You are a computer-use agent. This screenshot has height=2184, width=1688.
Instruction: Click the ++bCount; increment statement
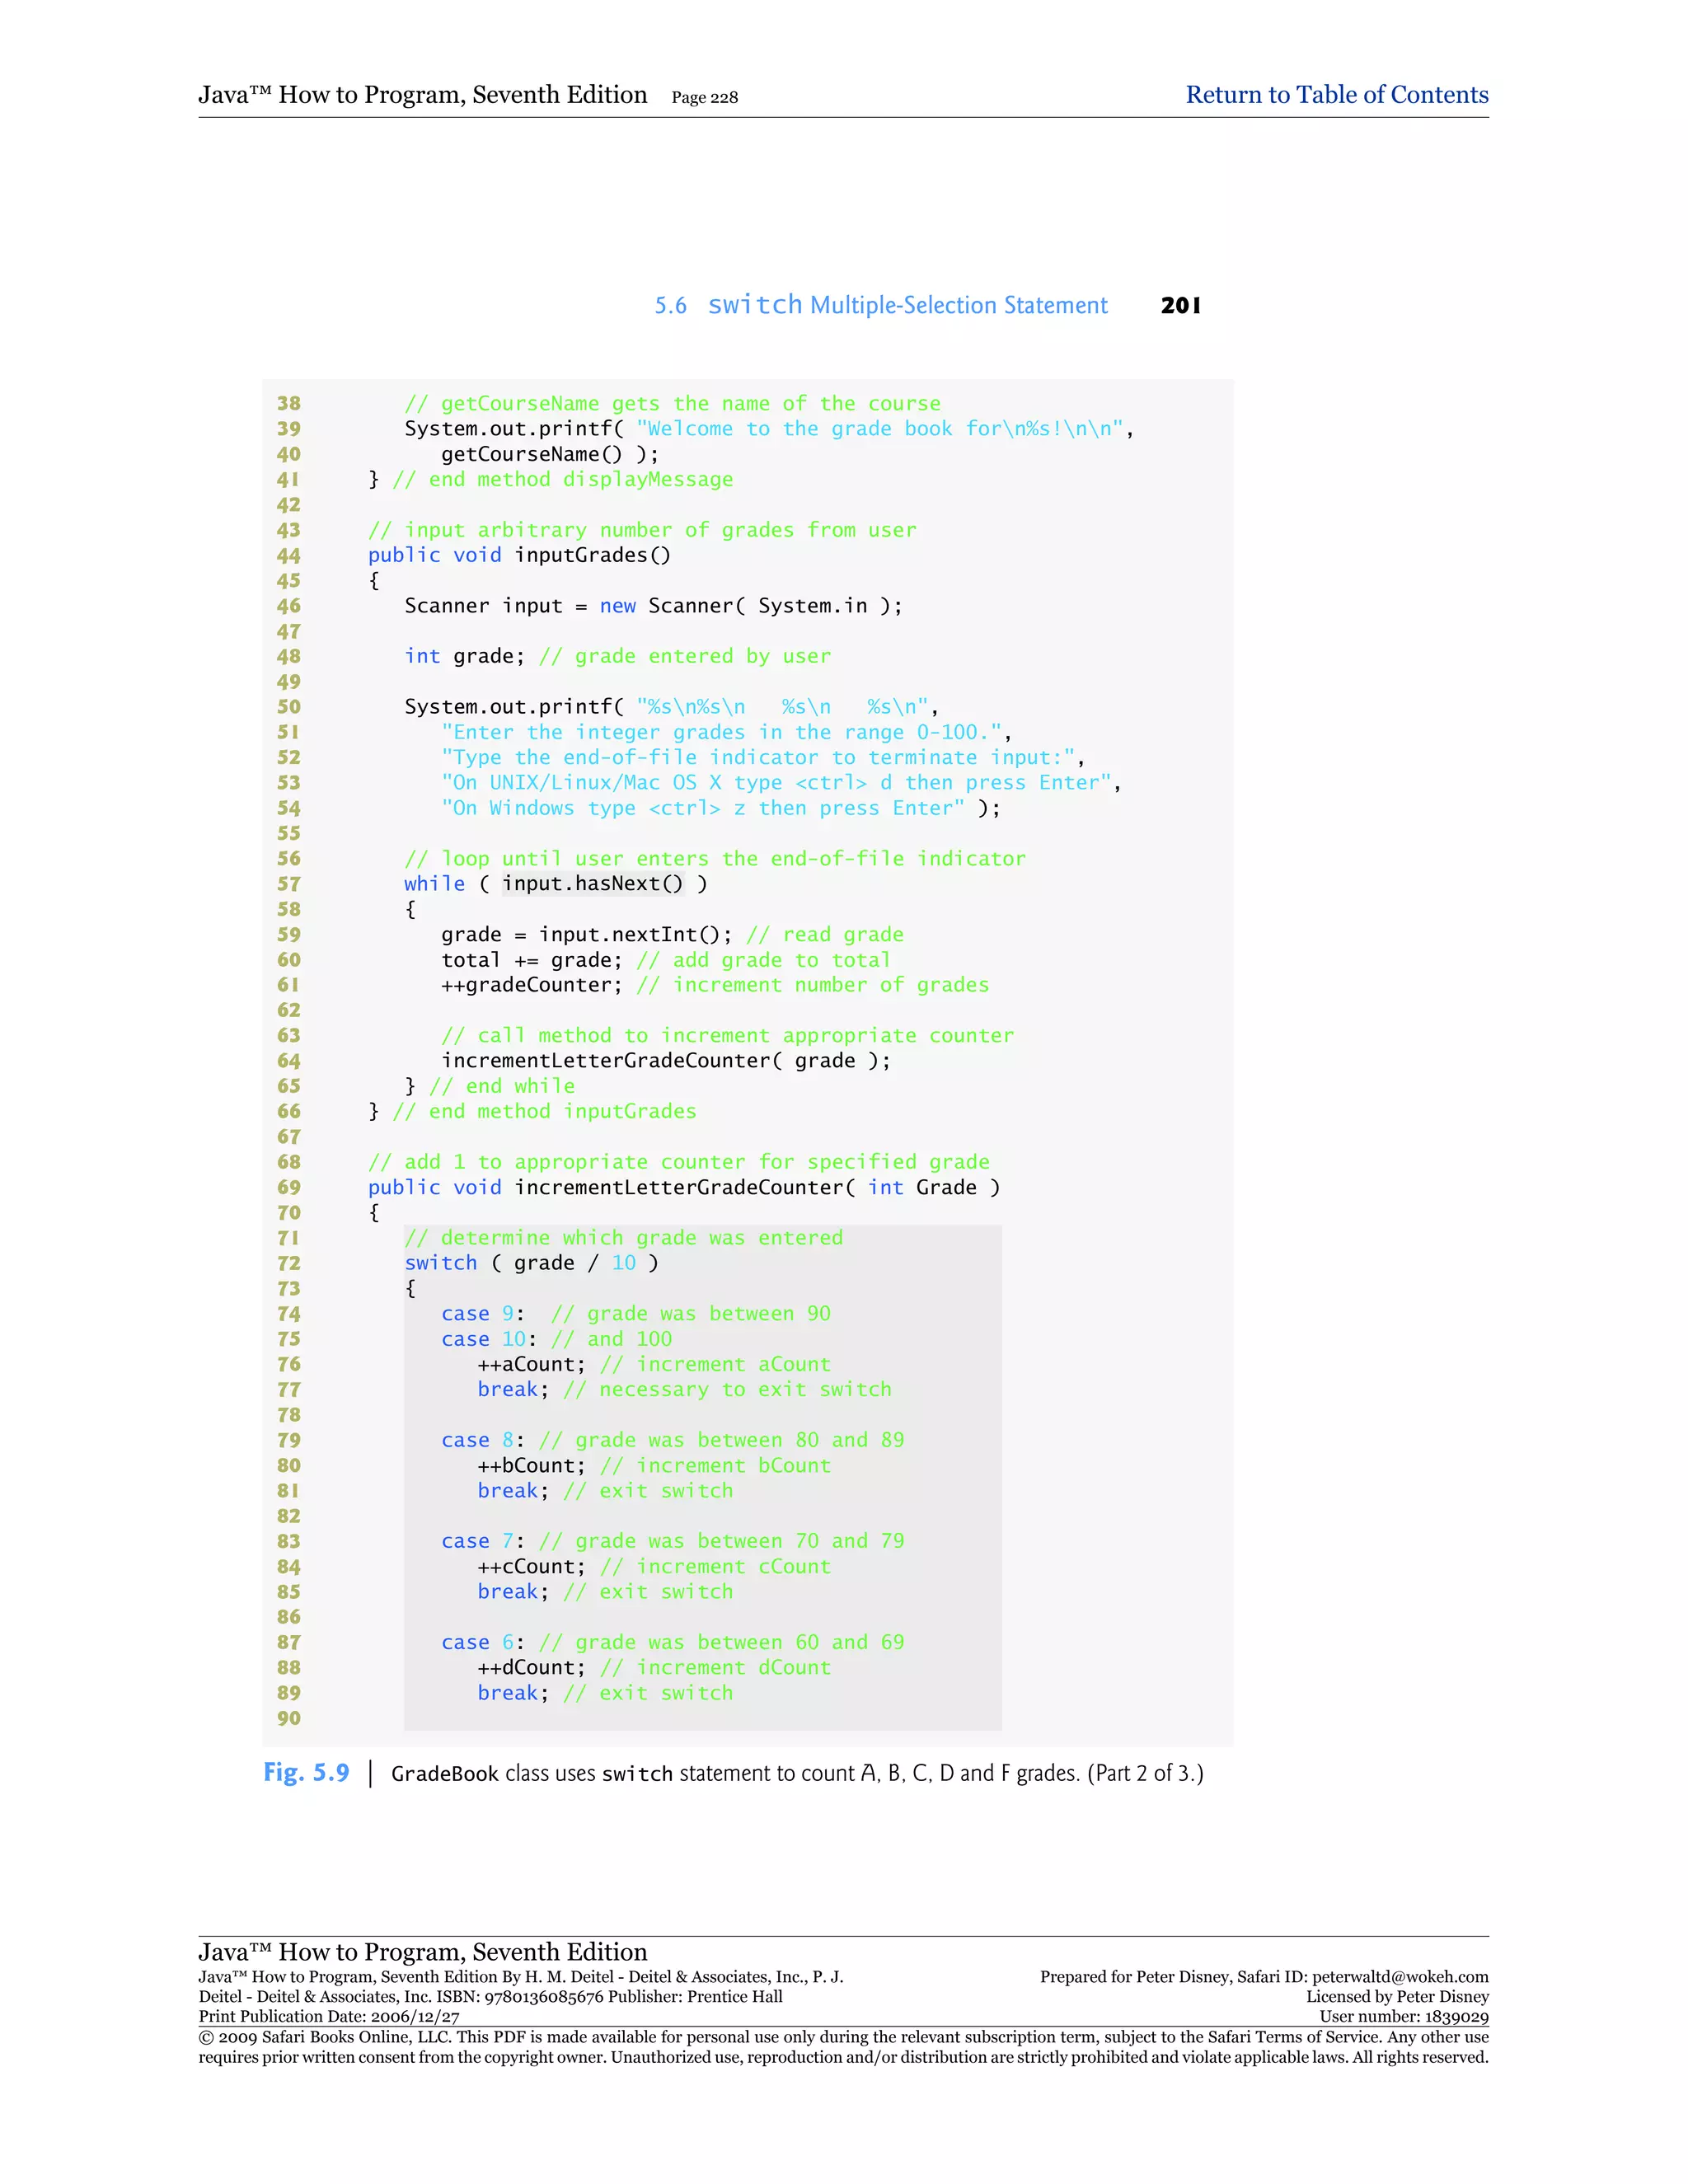[x=531, y=1466]
